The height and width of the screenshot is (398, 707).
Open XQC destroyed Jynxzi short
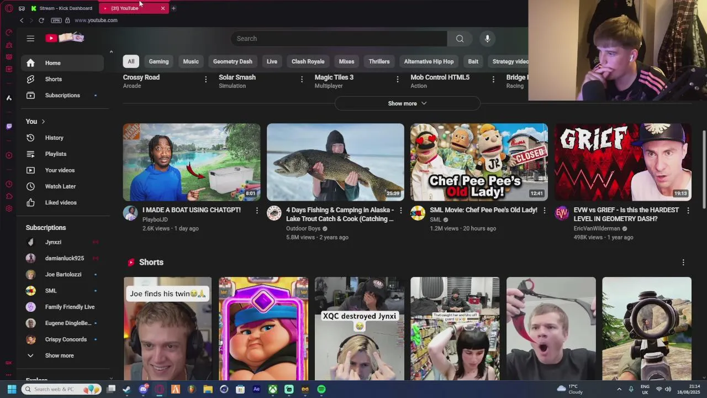pyautogui.click(x=359, y=329)
